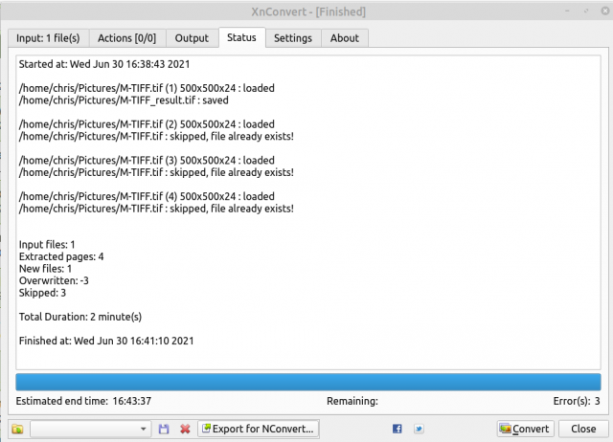Viewport: 613px width, 442px height.
Task: Select the Status tab
Action: (241, 37)
